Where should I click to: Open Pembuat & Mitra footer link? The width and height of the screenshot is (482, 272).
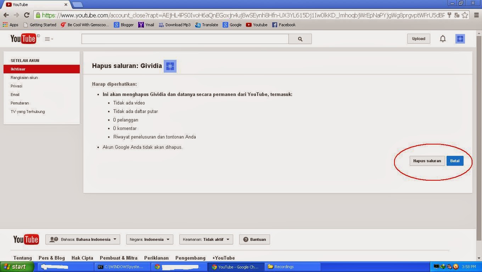click(x=119, y=258)
